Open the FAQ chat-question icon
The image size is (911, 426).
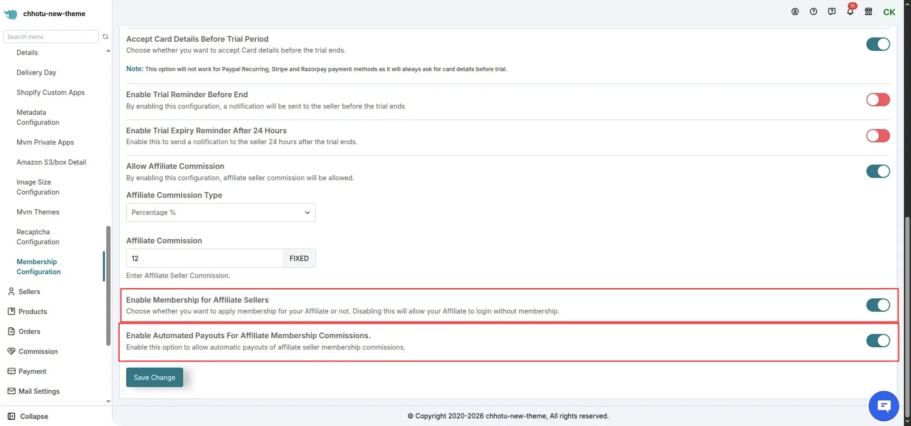click(x=832, y=12)
